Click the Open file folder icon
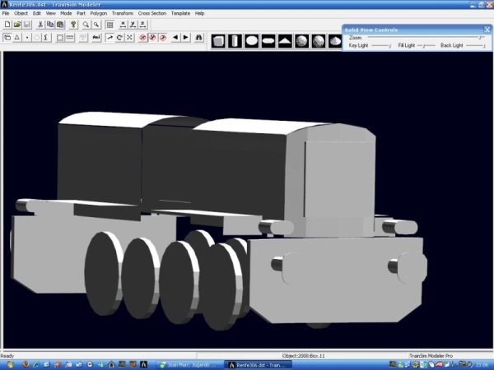 (x=16, y=25)
